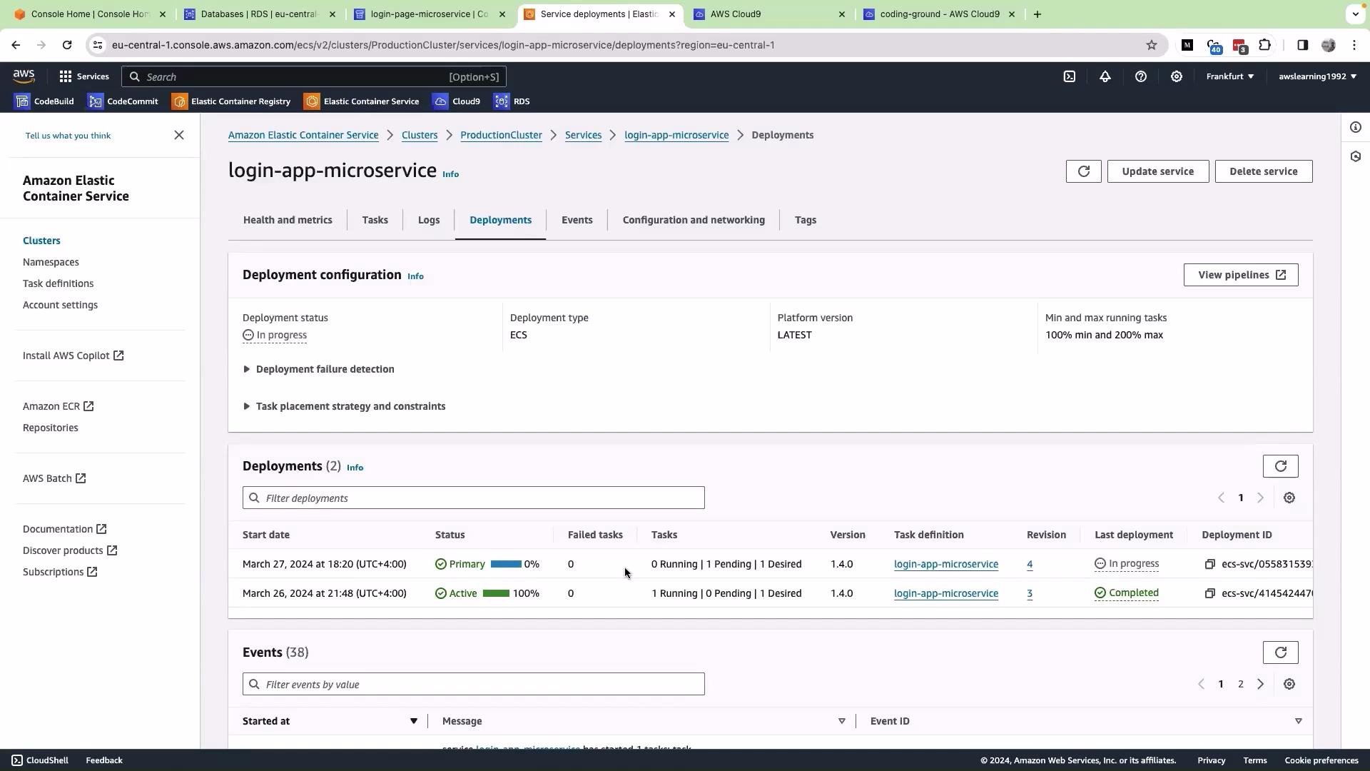Open the console settings gear
Viewport: 1370px width, 771px height.
[x=1176, y=76]
